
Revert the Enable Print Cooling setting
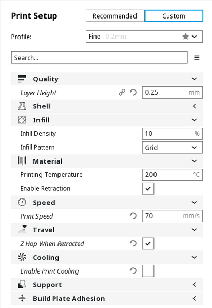click(x=133, y=271)
